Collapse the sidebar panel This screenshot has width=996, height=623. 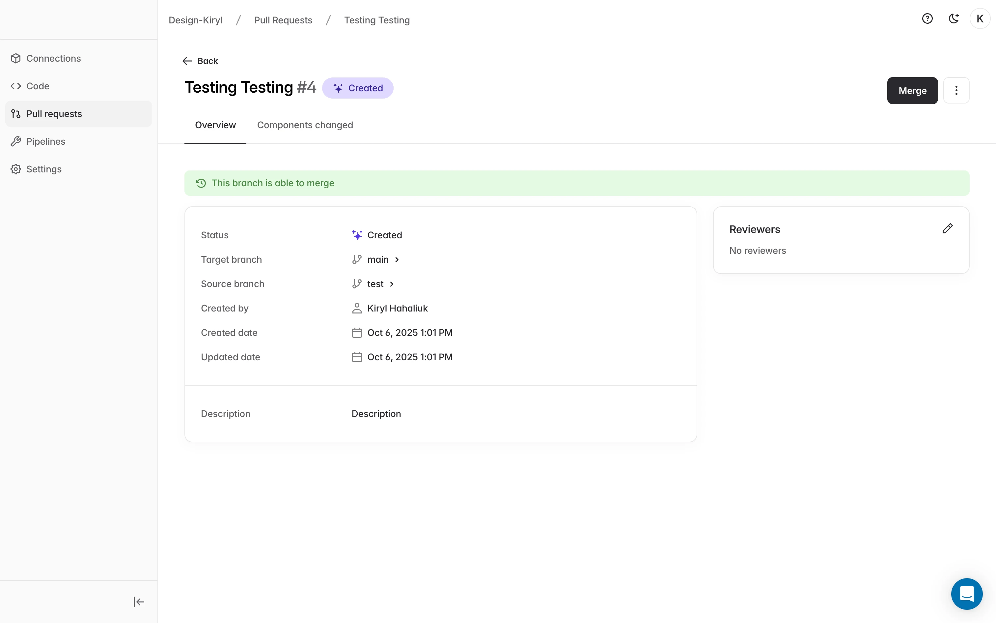(139, 602)
